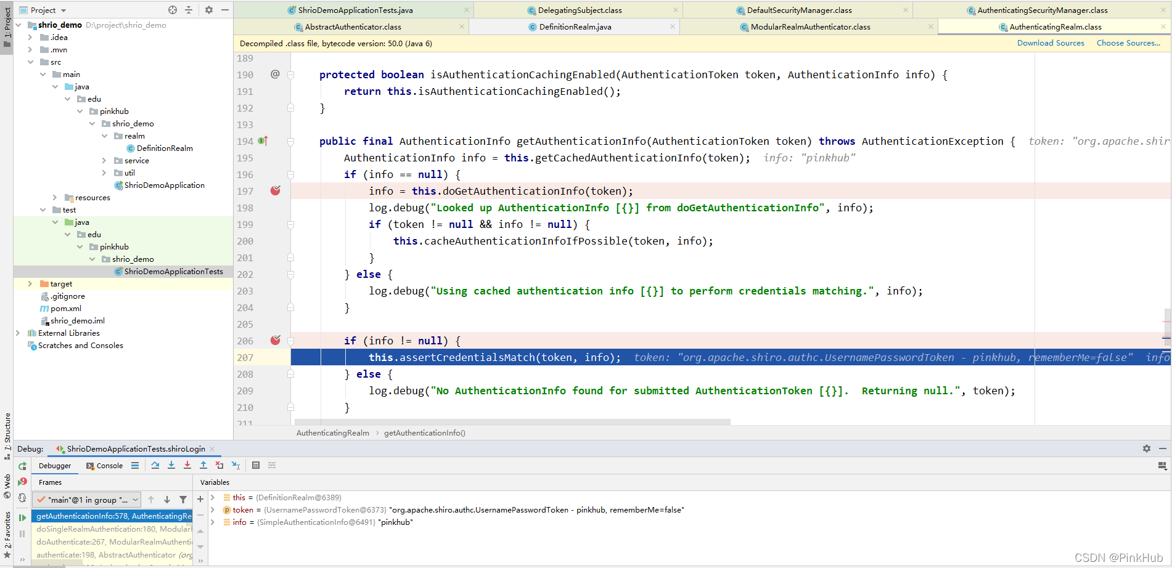The height and width of the screenshot is (568, 1172).
Task: Expand the resources folder
Action: 55,198
